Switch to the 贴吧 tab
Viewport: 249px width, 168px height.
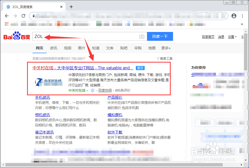[x=124, y=48]
